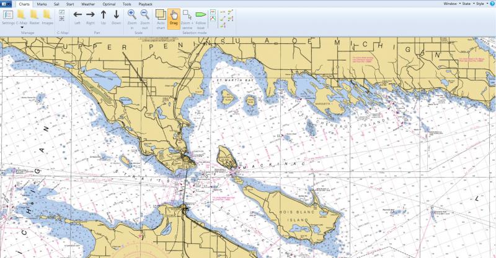Expand the C-Map dropdown arrow
Image resolution: width=496 pixels, height=258 pixels.
click(x=22, y=27)
